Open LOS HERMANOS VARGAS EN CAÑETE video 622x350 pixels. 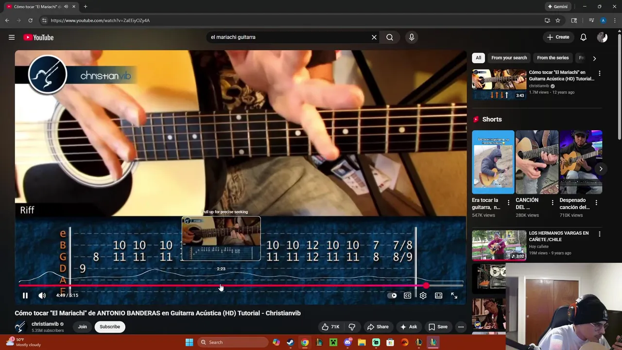click(x=499, y=245)
